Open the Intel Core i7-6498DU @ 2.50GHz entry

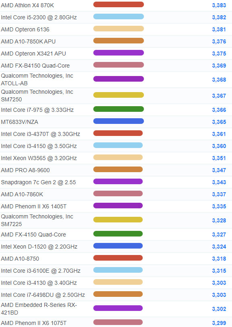coord(43,295)
